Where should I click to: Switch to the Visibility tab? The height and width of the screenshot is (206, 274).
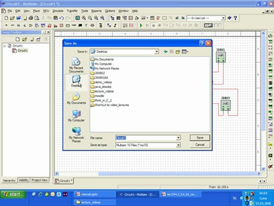[24, 180]
